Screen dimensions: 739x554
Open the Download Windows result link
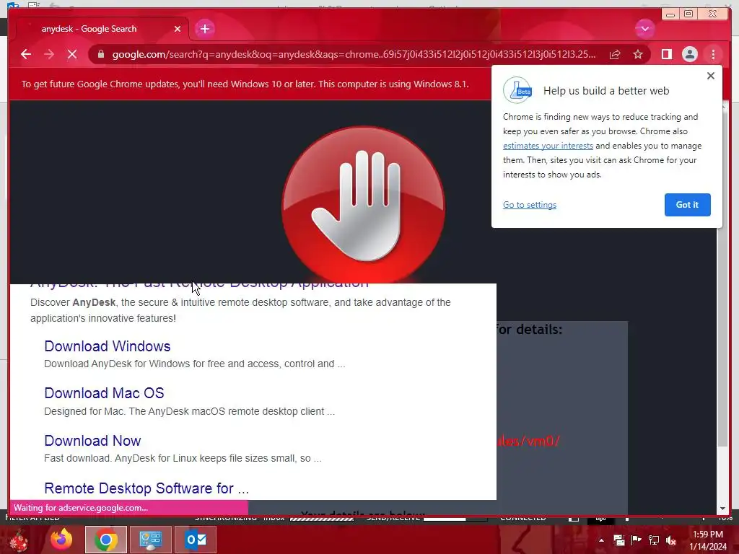click(x=108, y=346)
